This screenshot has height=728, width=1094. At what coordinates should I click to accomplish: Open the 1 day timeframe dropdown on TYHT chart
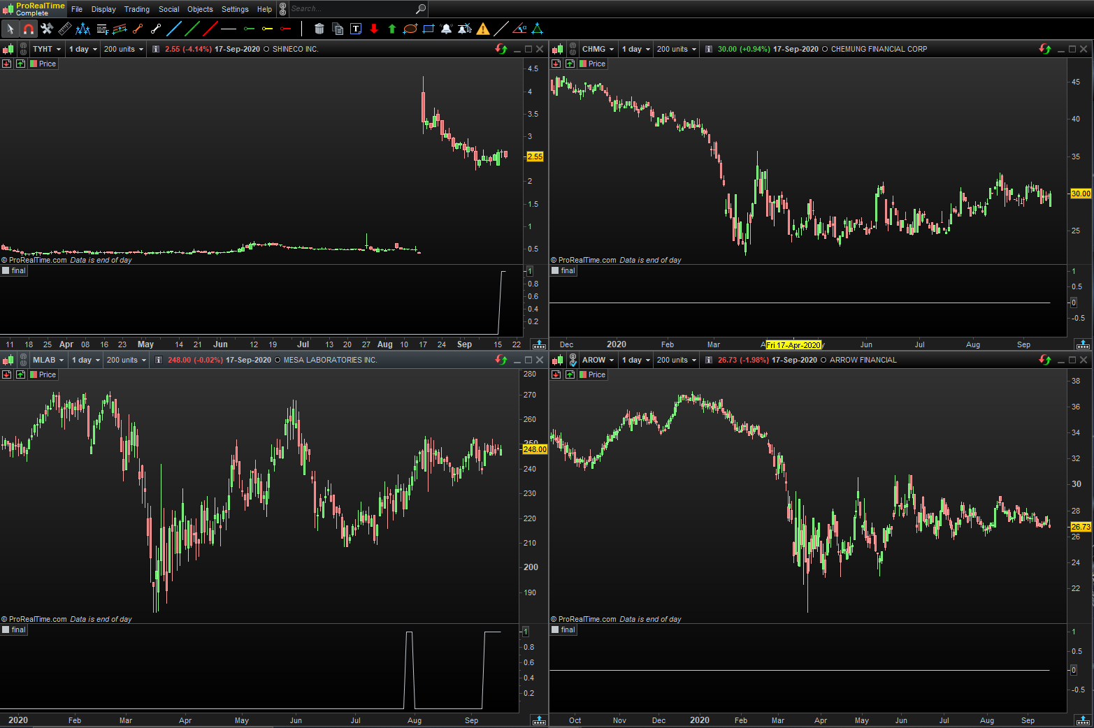[83, 49]
